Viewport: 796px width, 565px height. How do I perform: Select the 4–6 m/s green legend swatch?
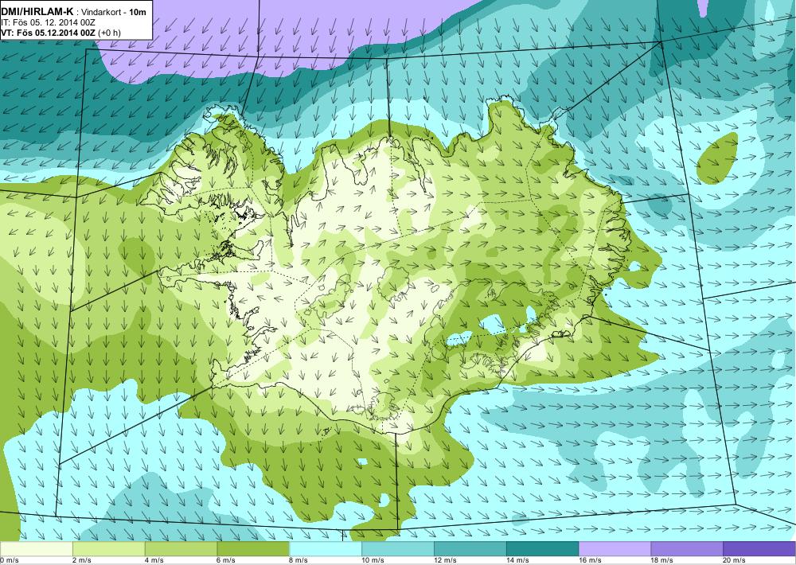pos(181,549)
